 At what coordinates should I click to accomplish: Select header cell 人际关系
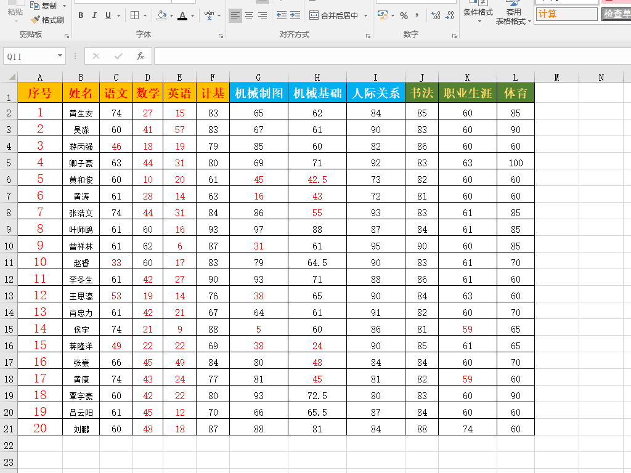click(x=376, y=93)
